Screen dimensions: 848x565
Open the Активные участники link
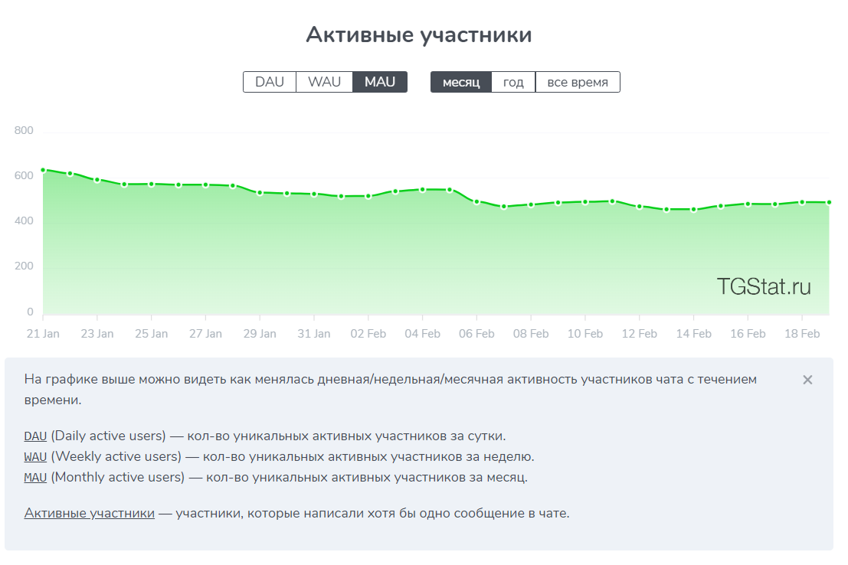pyautogui.click(x=89, y=513)
